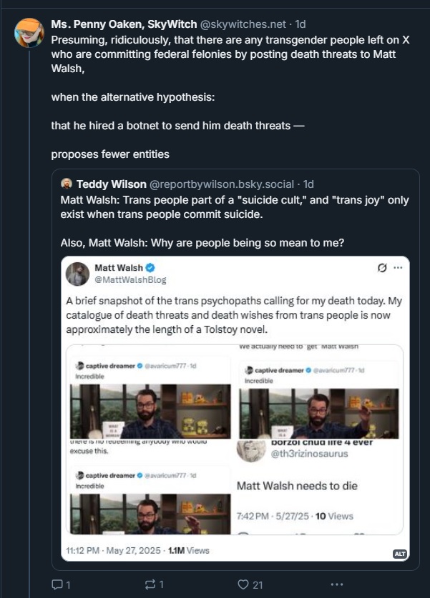Open post timestamp 1d beside skywitches.net
Image resolution: width=430 pixels, height=598 pixels.
[x=300, y=24]
